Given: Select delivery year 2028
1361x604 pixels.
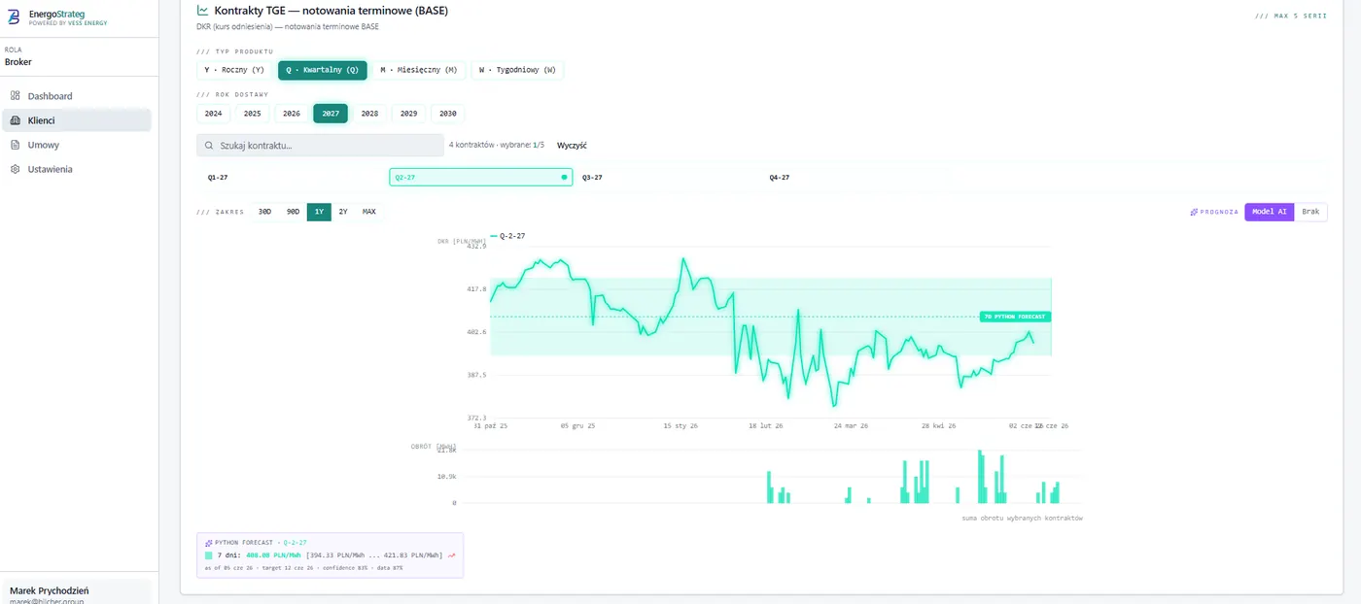Looking at the screenshot, I should pos(369,114).
